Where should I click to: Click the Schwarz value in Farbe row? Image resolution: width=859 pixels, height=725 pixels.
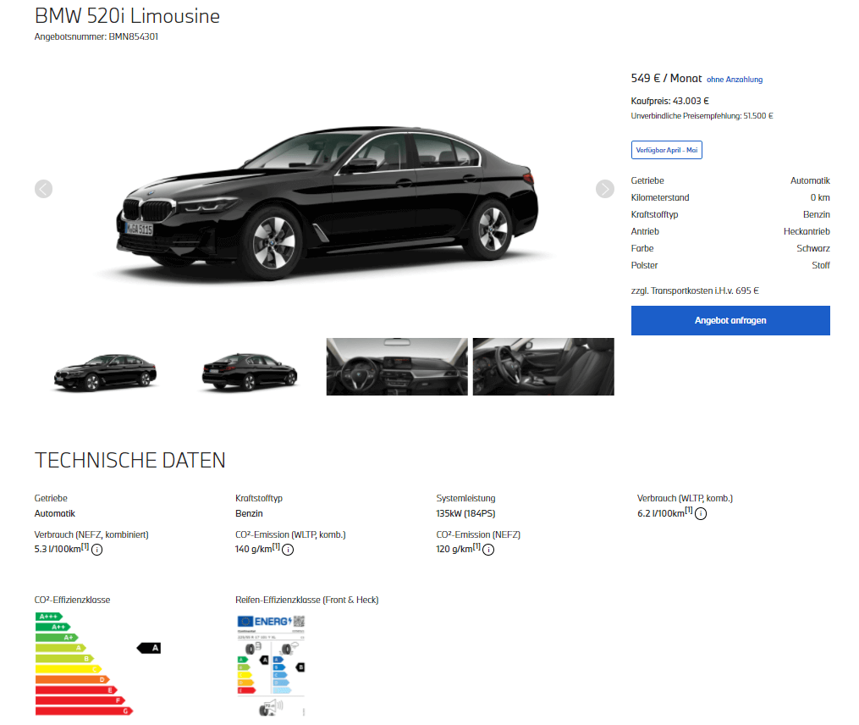[813, 248]
